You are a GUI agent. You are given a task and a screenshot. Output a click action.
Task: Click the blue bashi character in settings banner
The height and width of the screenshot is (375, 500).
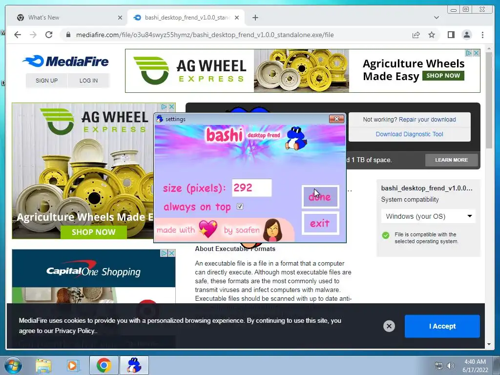[x=296, y=138]
